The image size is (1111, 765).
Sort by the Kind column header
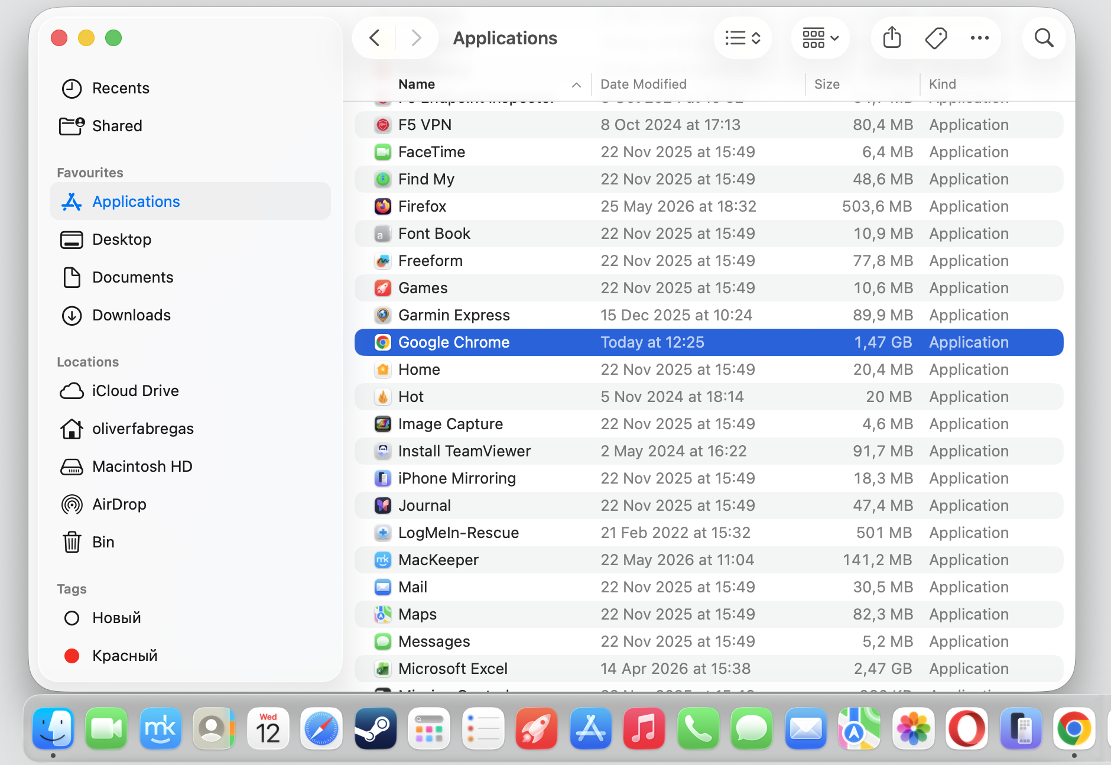(942, 84)
